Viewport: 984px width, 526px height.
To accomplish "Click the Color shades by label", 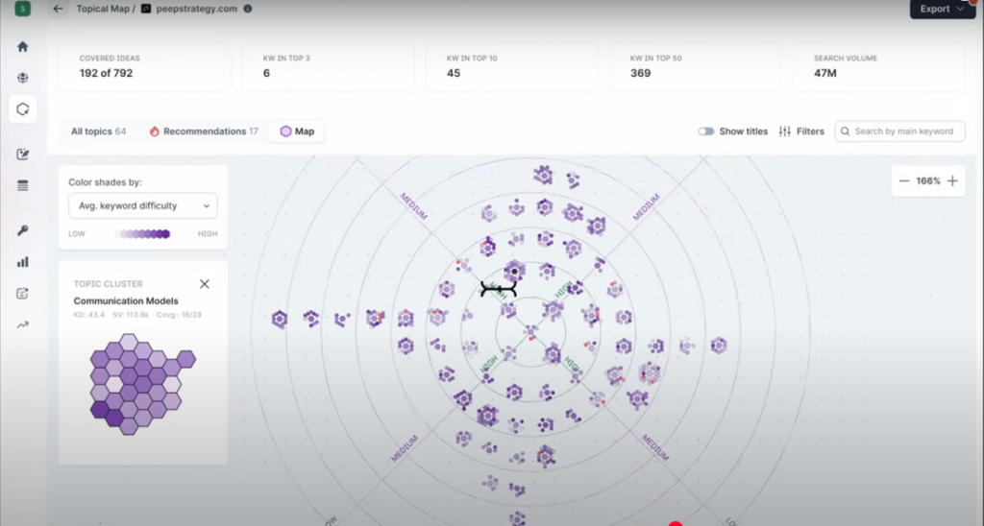I will 105,182.
